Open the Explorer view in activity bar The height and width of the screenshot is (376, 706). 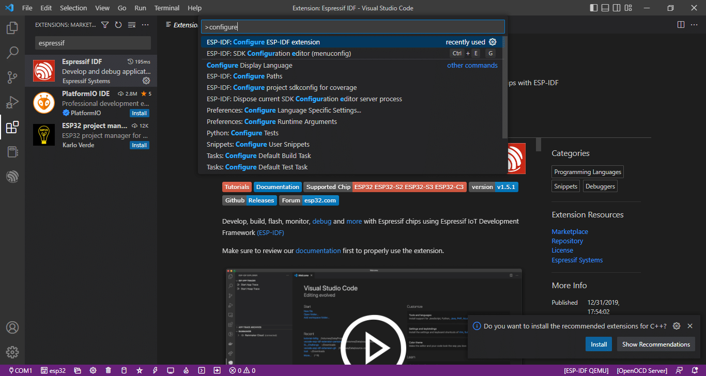(x=12, y=28)
